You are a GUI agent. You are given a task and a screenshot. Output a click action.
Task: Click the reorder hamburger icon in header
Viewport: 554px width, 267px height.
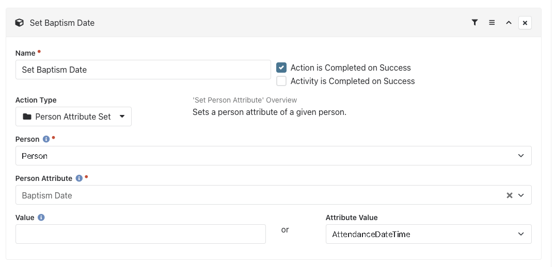click(x=492, y=23)
